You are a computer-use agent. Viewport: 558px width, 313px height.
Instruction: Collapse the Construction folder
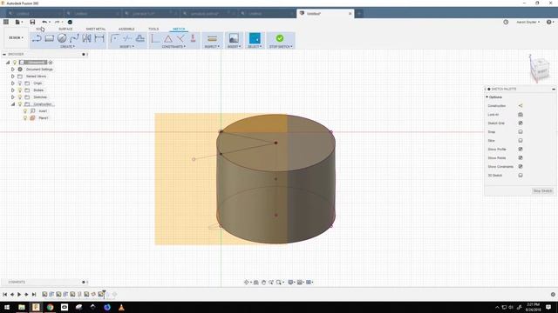pos(13,104)
